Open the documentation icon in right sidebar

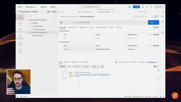[x=163, y=17]
